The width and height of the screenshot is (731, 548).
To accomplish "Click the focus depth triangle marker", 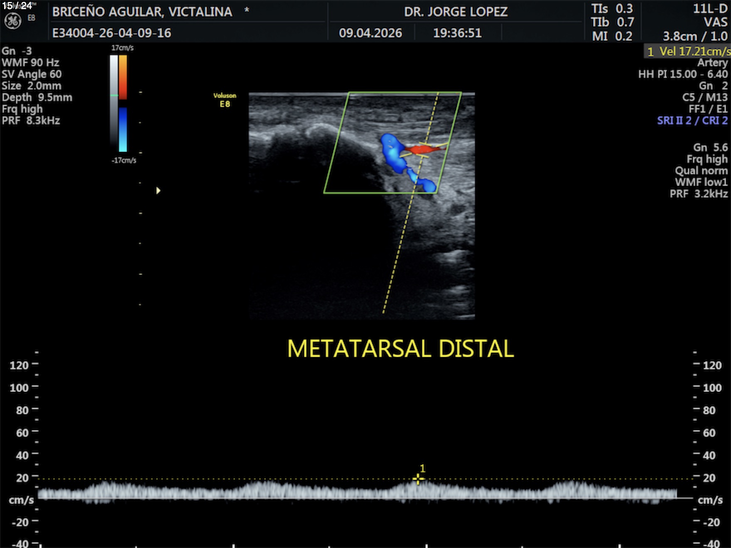I will point(158,191).
